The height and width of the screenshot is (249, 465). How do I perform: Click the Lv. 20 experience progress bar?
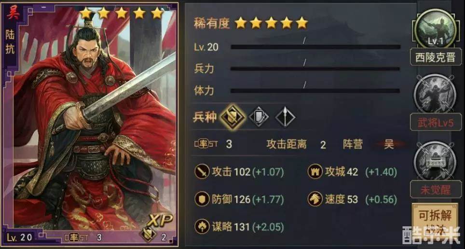[315, 47]
